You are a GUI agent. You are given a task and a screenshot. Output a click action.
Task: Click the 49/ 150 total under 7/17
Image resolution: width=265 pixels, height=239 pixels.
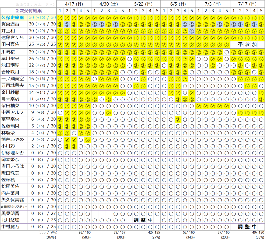pyautogui.click(x=258, y=232)
